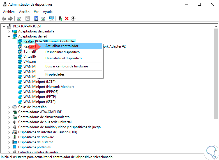Click the Dispositivos del sistema icon

pyautogui.click(x=15, y=142)
